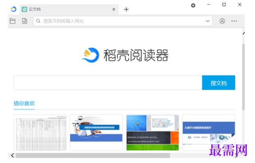This screenshot has height=163, width=255.
Task: Open the blue medical presentation thumbnail
Action: click(x=209, y=133)
